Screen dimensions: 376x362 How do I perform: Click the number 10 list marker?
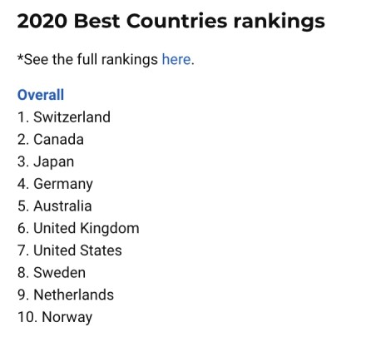27,317
